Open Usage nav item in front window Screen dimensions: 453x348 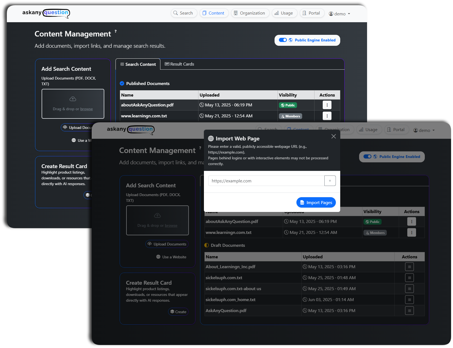pyautogui.click(x=369, y=129)
